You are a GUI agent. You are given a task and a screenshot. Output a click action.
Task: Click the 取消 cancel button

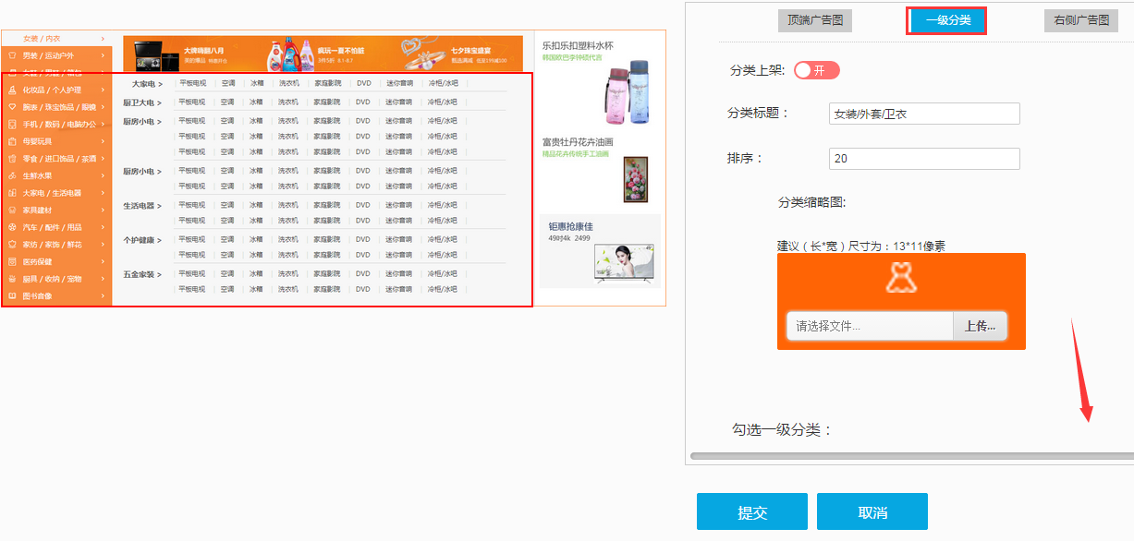[x=872, y=512]
